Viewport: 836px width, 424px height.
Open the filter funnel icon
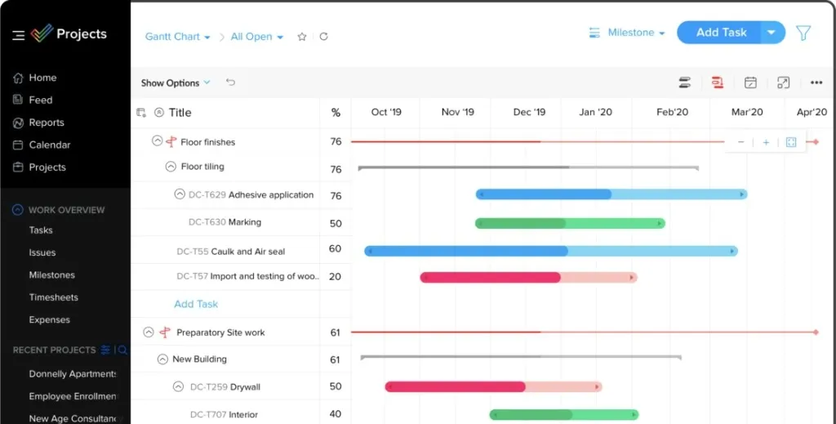(803, 33)
